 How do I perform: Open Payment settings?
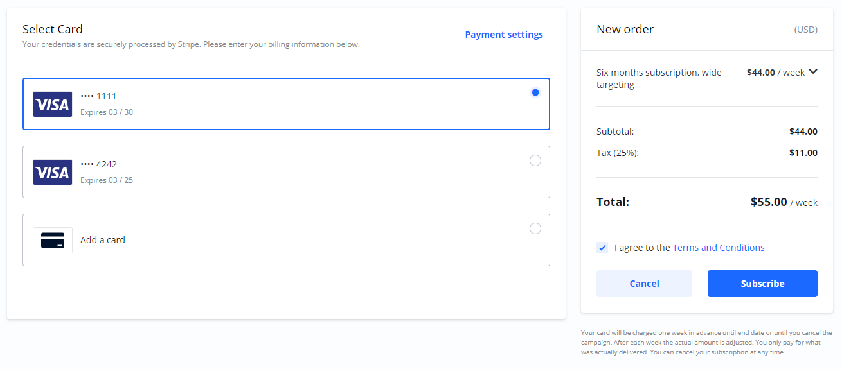(x=504, y=35)
